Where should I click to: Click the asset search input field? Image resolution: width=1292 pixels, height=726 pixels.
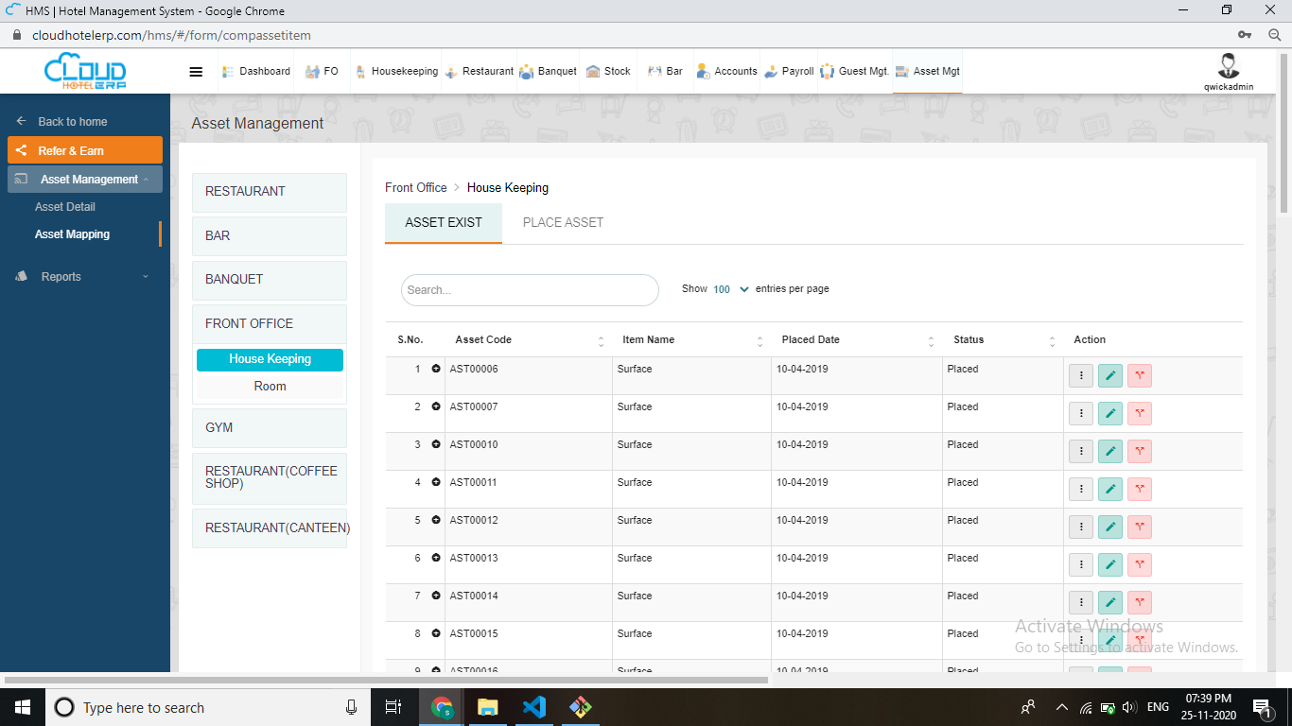(x=530, y=290)
